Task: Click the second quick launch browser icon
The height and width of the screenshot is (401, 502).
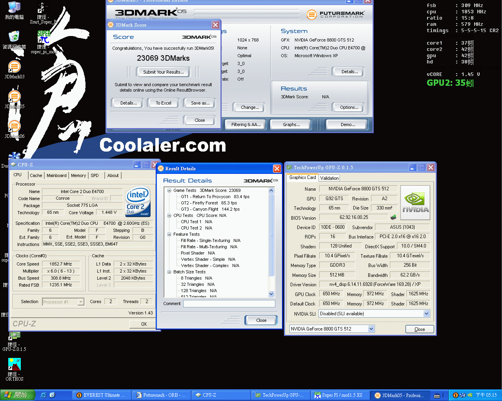Action: [x=53, y=395]
